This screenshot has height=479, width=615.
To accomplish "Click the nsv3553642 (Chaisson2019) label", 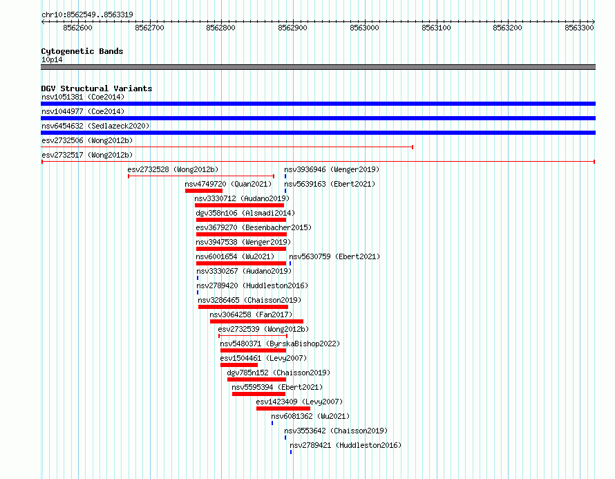I will pos(336,431).
